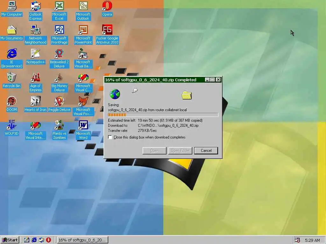
Task: Cancel the softgpu zip download
Action: (206, 151)
